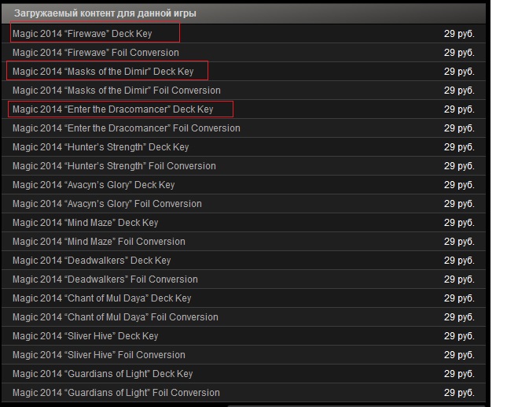Select the "Firewave" Foil Conversion entry
The width and height of the screenshot is (507, 407).
(96, 53)
